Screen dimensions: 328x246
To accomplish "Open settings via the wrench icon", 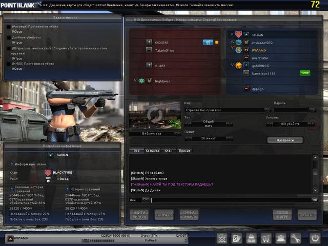I will tap(295, 238).
